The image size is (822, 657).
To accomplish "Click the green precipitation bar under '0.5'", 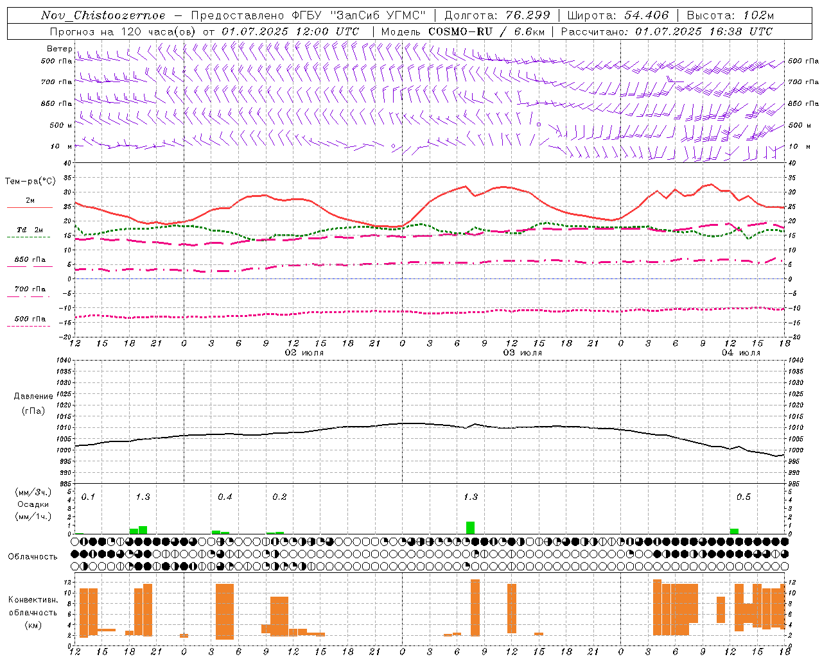I will 734,531.
